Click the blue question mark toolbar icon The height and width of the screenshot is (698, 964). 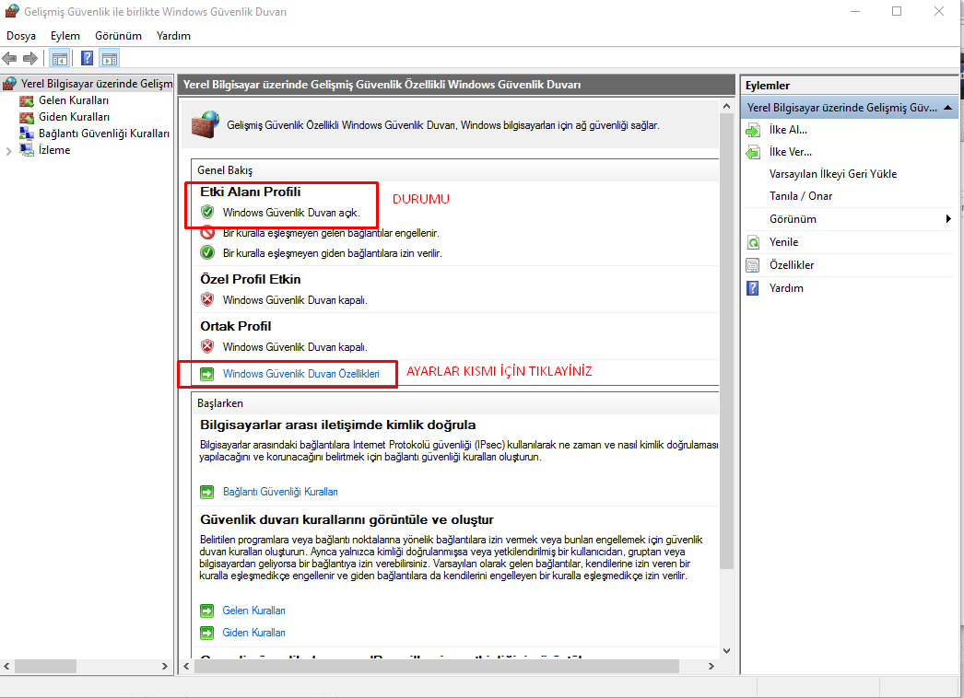[88, 59]
